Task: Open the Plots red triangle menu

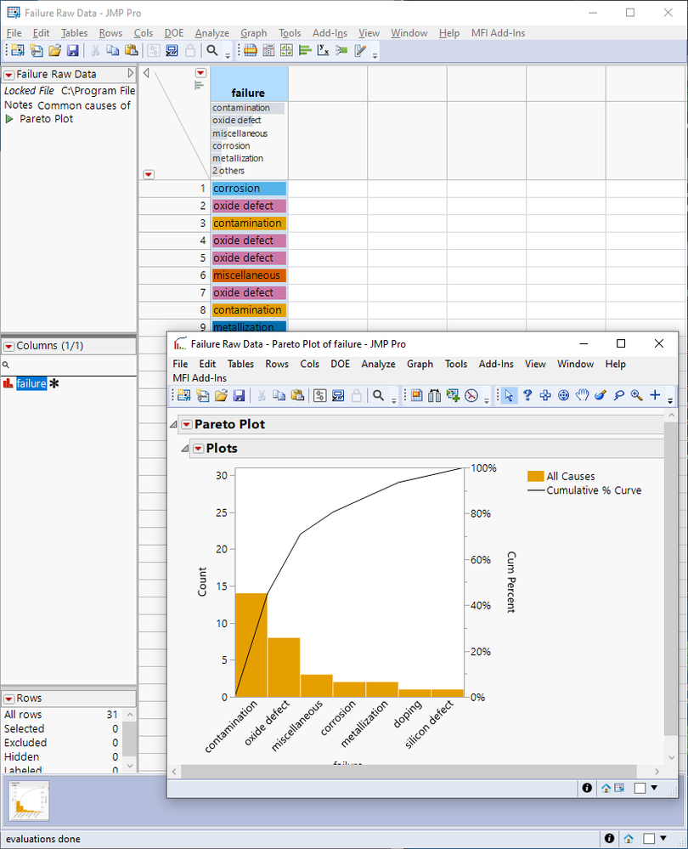Action: coord(198,449)
